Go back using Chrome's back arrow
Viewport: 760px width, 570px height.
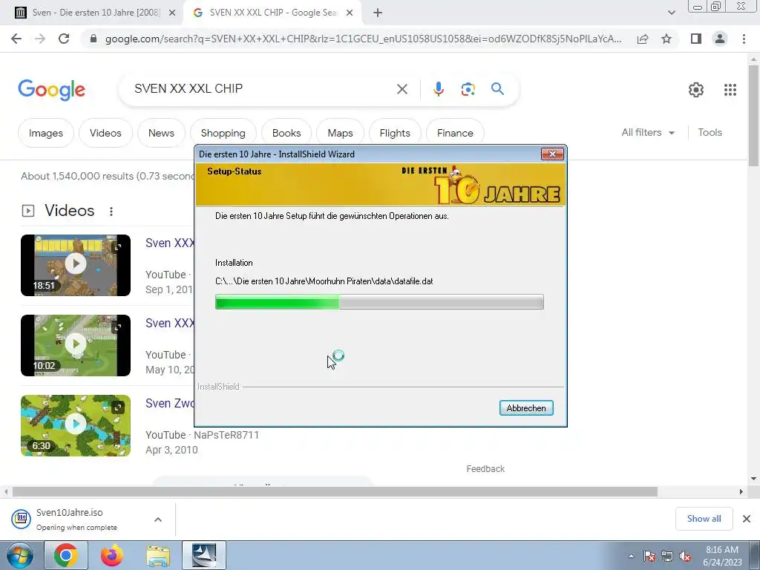[16, 39]
